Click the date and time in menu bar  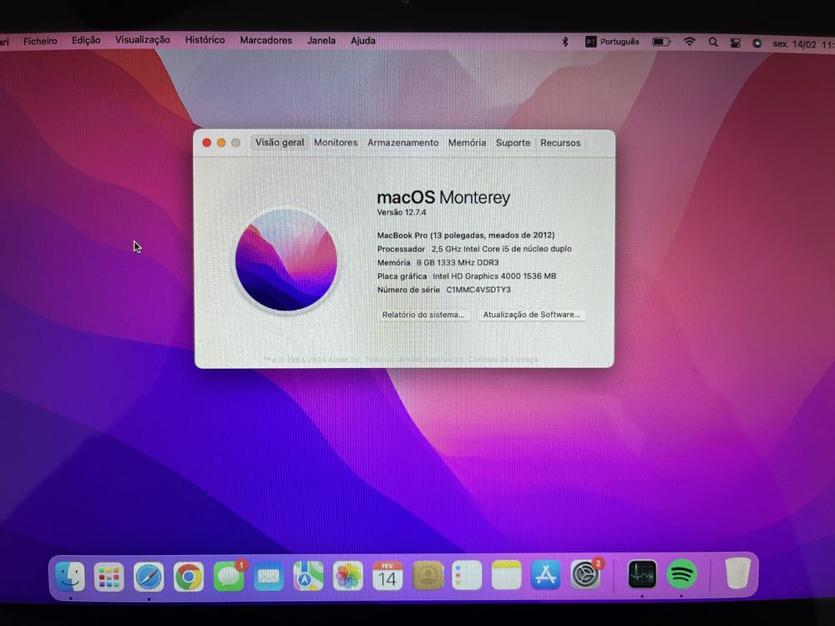(x=803, y=44)
